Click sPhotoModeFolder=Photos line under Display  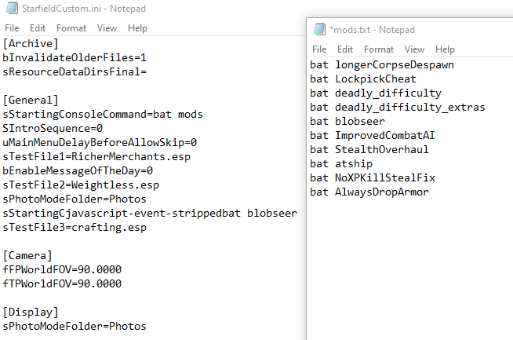click(75, 326)
